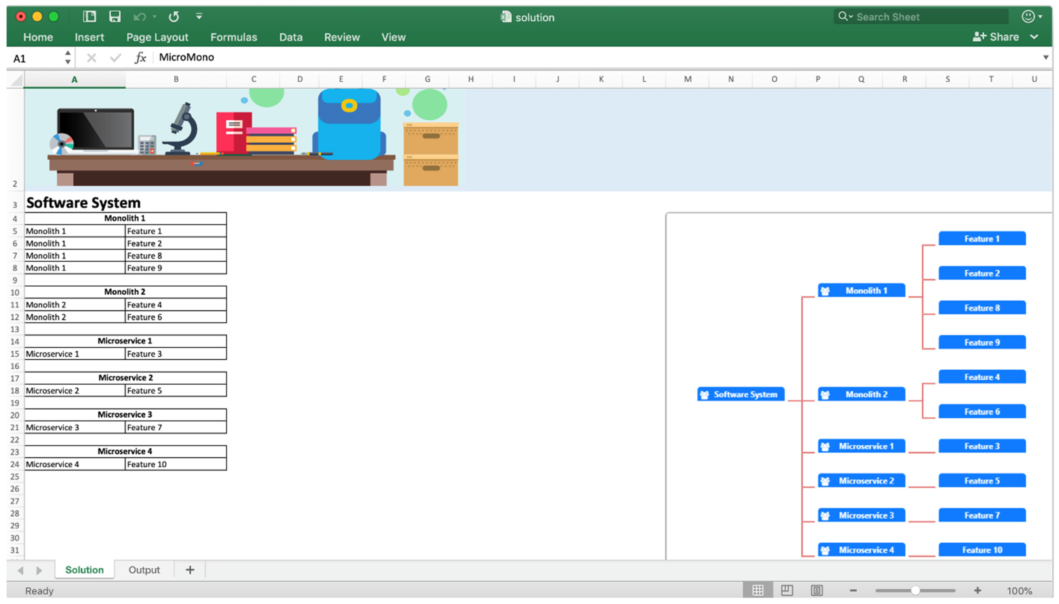The height and width of the screenshot is (604, 1059).
Task: Click the sidebar layout icon
Action: click(89, 17)
